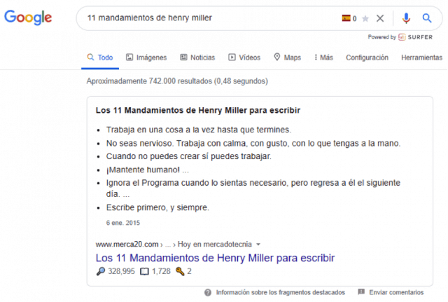Open the result link about Henry Miller's Mandamientos
This screenshot has height=302, width=448.
(215, 258)
